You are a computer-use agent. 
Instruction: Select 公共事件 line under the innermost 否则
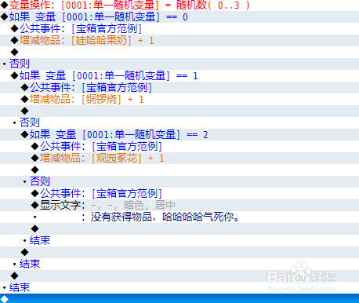(179, 194)
